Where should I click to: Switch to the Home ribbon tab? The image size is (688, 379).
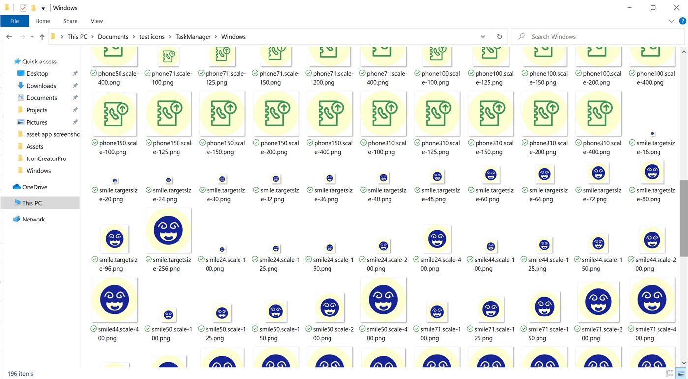(43, 21)
